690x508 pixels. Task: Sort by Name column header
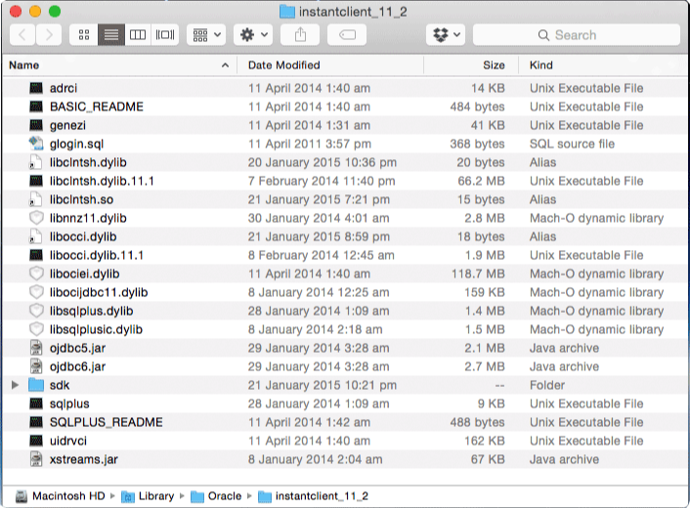(x=119, y=65)
